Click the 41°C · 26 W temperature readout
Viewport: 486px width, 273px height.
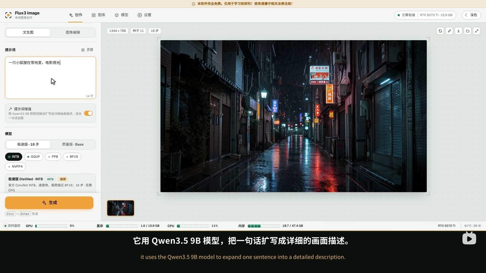(472, 226)
